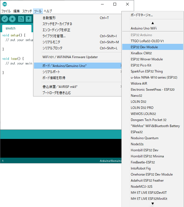Choose ブートローダを書き込む menu entry
Image resolution: width=184 pixels, height=207 pixels.
78,93
